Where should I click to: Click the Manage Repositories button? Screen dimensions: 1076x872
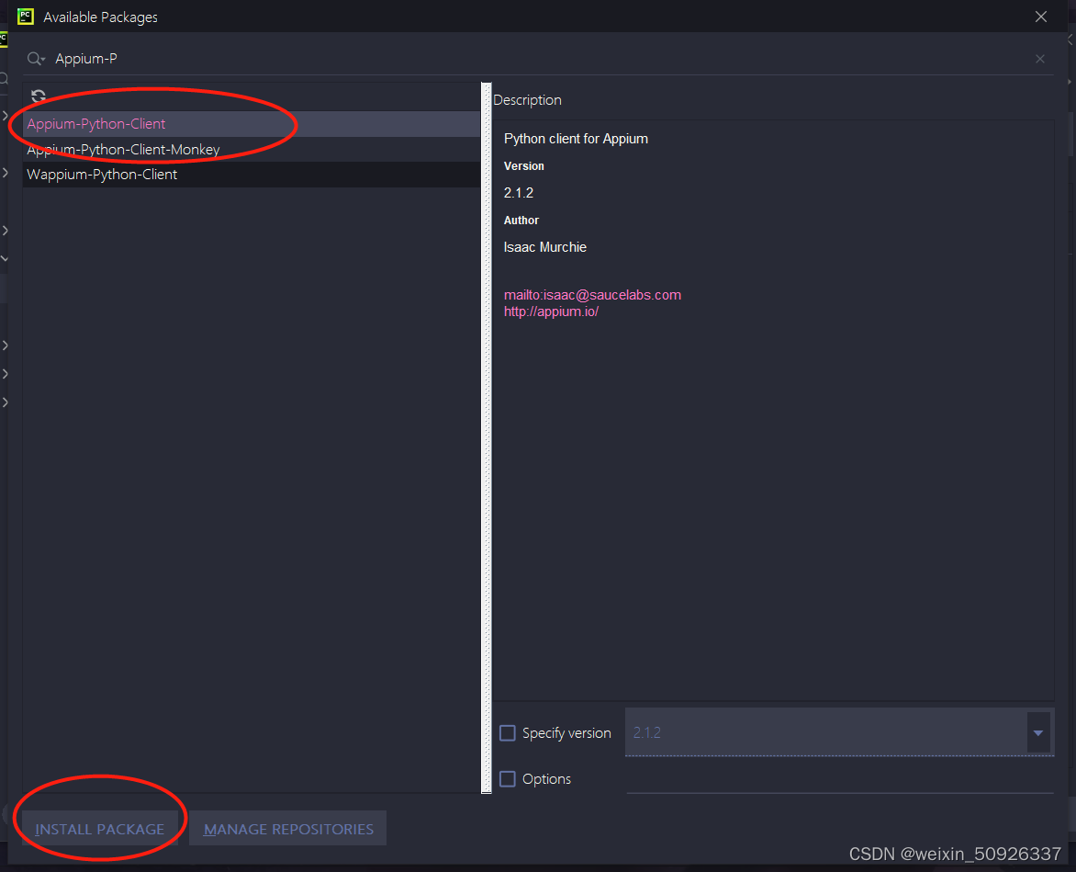[288, 829]
